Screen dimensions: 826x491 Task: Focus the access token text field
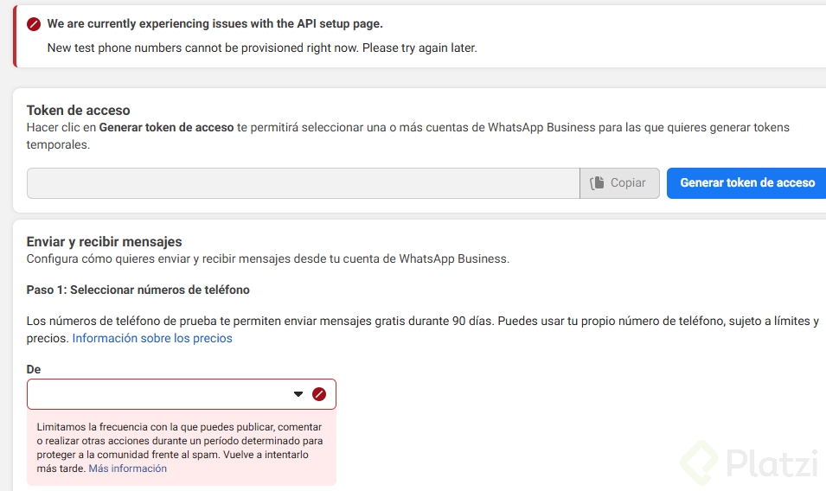pos(303,183)
